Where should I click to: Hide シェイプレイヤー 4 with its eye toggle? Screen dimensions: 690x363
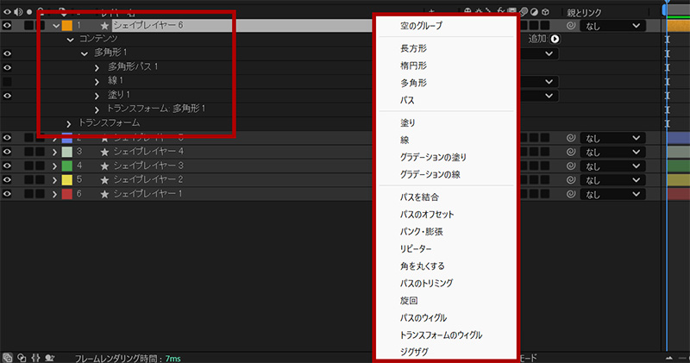[7, 152]
